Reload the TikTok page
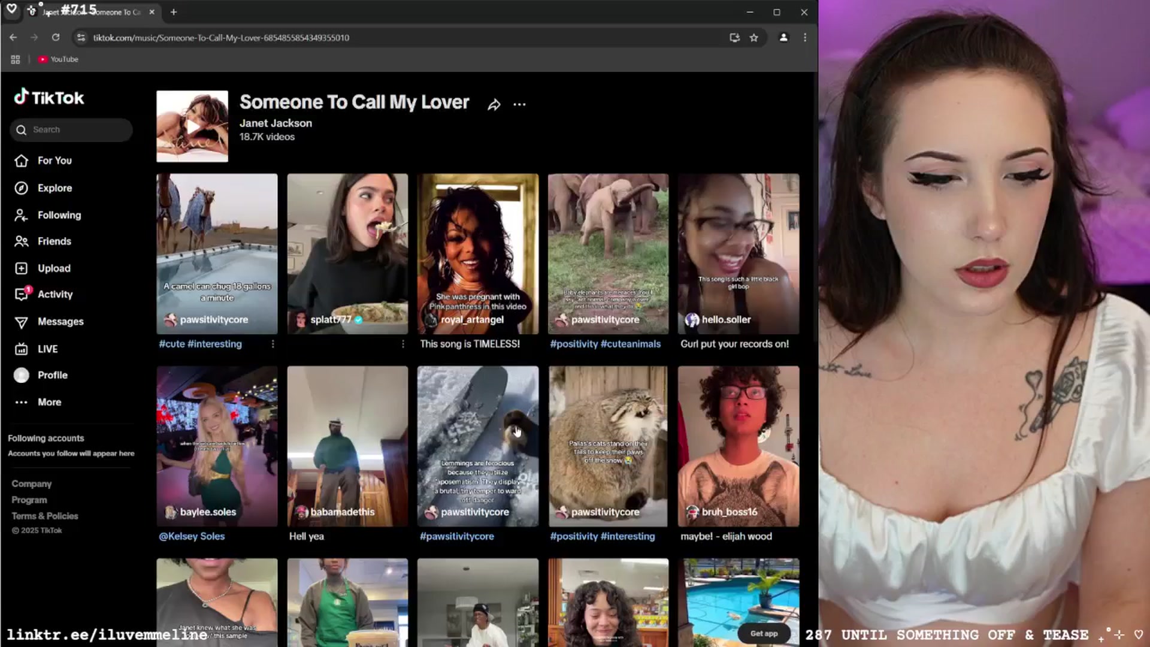Screen dimensions: 1150x647 [x=56, y=37]
